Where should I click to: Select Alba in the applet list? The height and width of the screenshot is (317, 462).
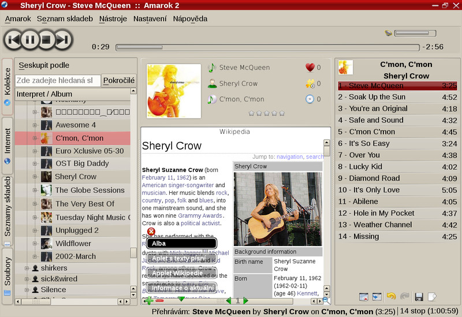(x=181, y=244)
